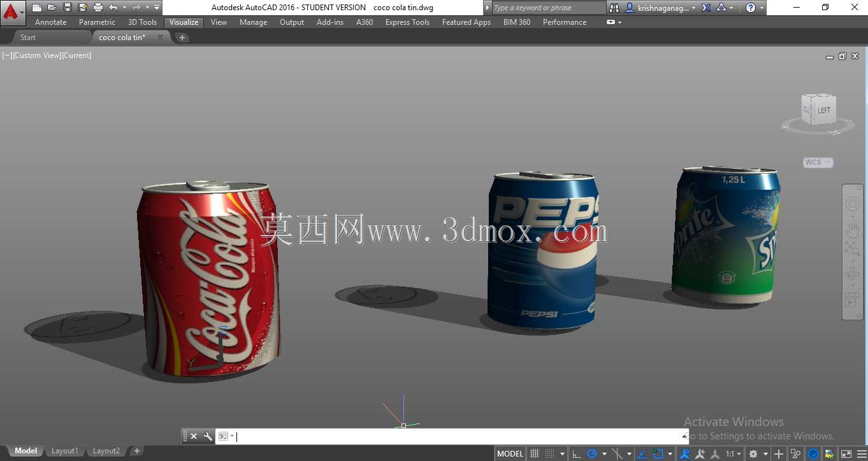This screenshot has width=868, height=461.
Task: Select the Visualize ribbon tab
Action: coord(184,22)
